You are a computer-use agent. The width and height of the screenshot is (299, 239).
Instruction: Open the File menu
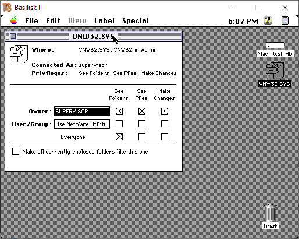pos(31,21)
